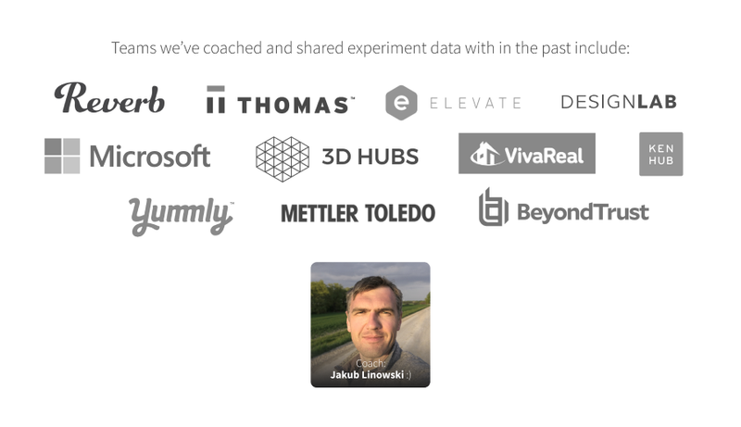Select the 3D Hubs geometric hexagon icon
Screen dimensions: 741x427
(283, 157)
